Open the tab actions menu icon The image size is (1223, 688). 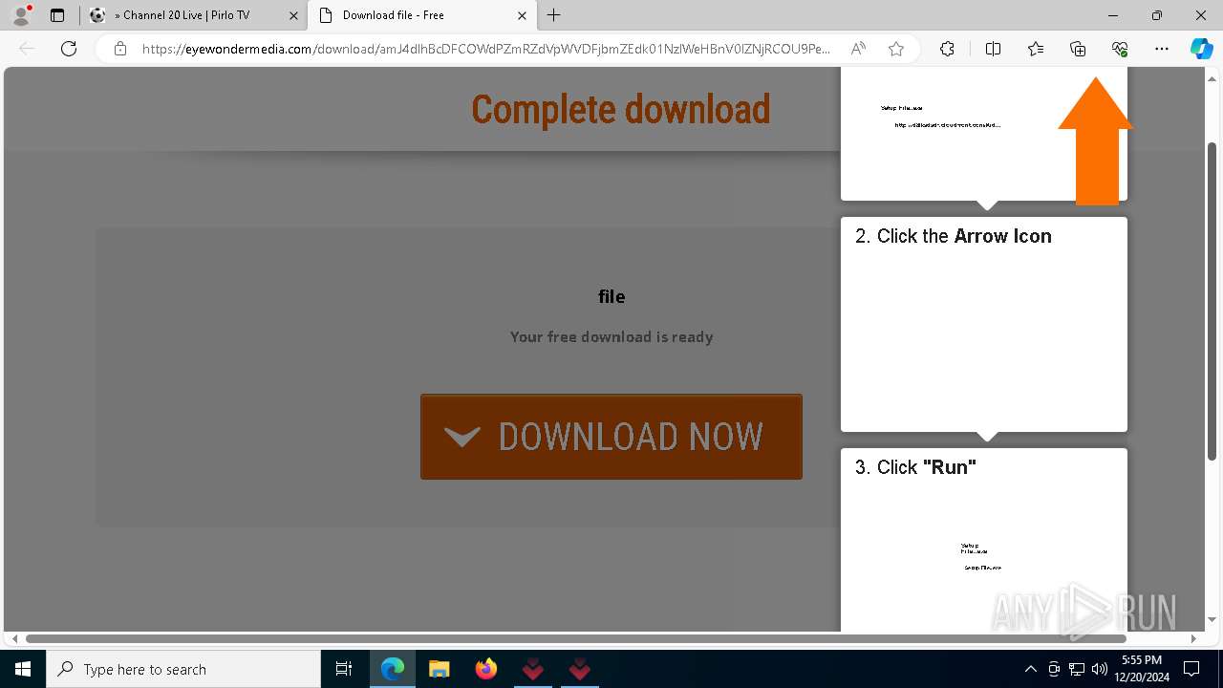pos(57,15)
